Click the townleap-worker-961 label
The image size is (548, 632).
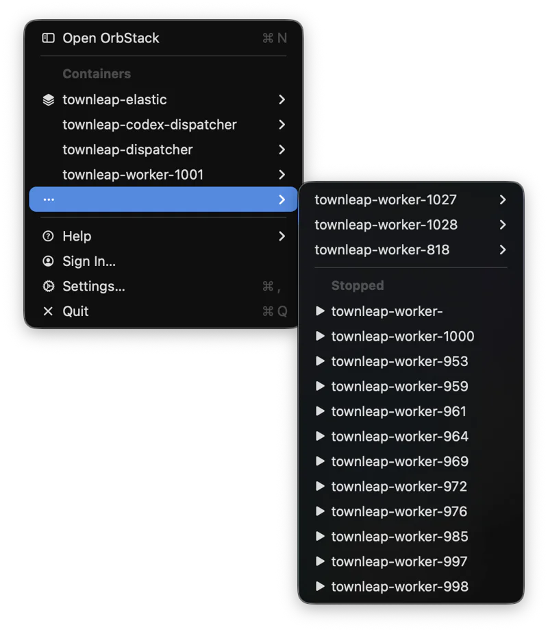pyautogui.click(x=399, y=411)
